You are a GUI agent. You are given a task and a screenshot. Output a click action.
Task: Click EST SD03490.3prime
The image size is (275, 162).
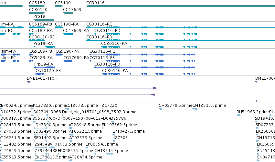click(50, 131)
